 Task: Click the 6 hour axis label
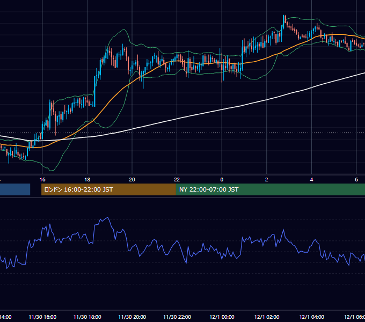(356, 180)
